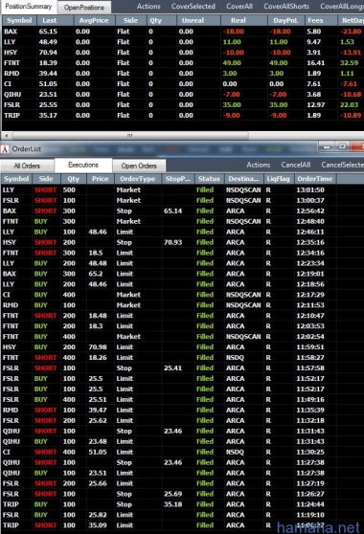Switch to the PositionSummary tab

(29, 7)
